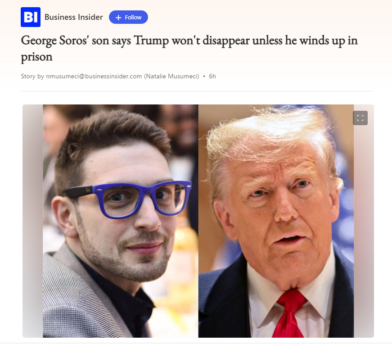Expand the article image to fullscreen
The width and height of the screenshot is (392, 344).
360,118
